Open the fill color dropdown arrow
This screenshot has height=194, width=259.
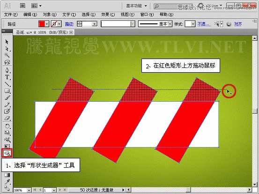(x=47, y=24)
